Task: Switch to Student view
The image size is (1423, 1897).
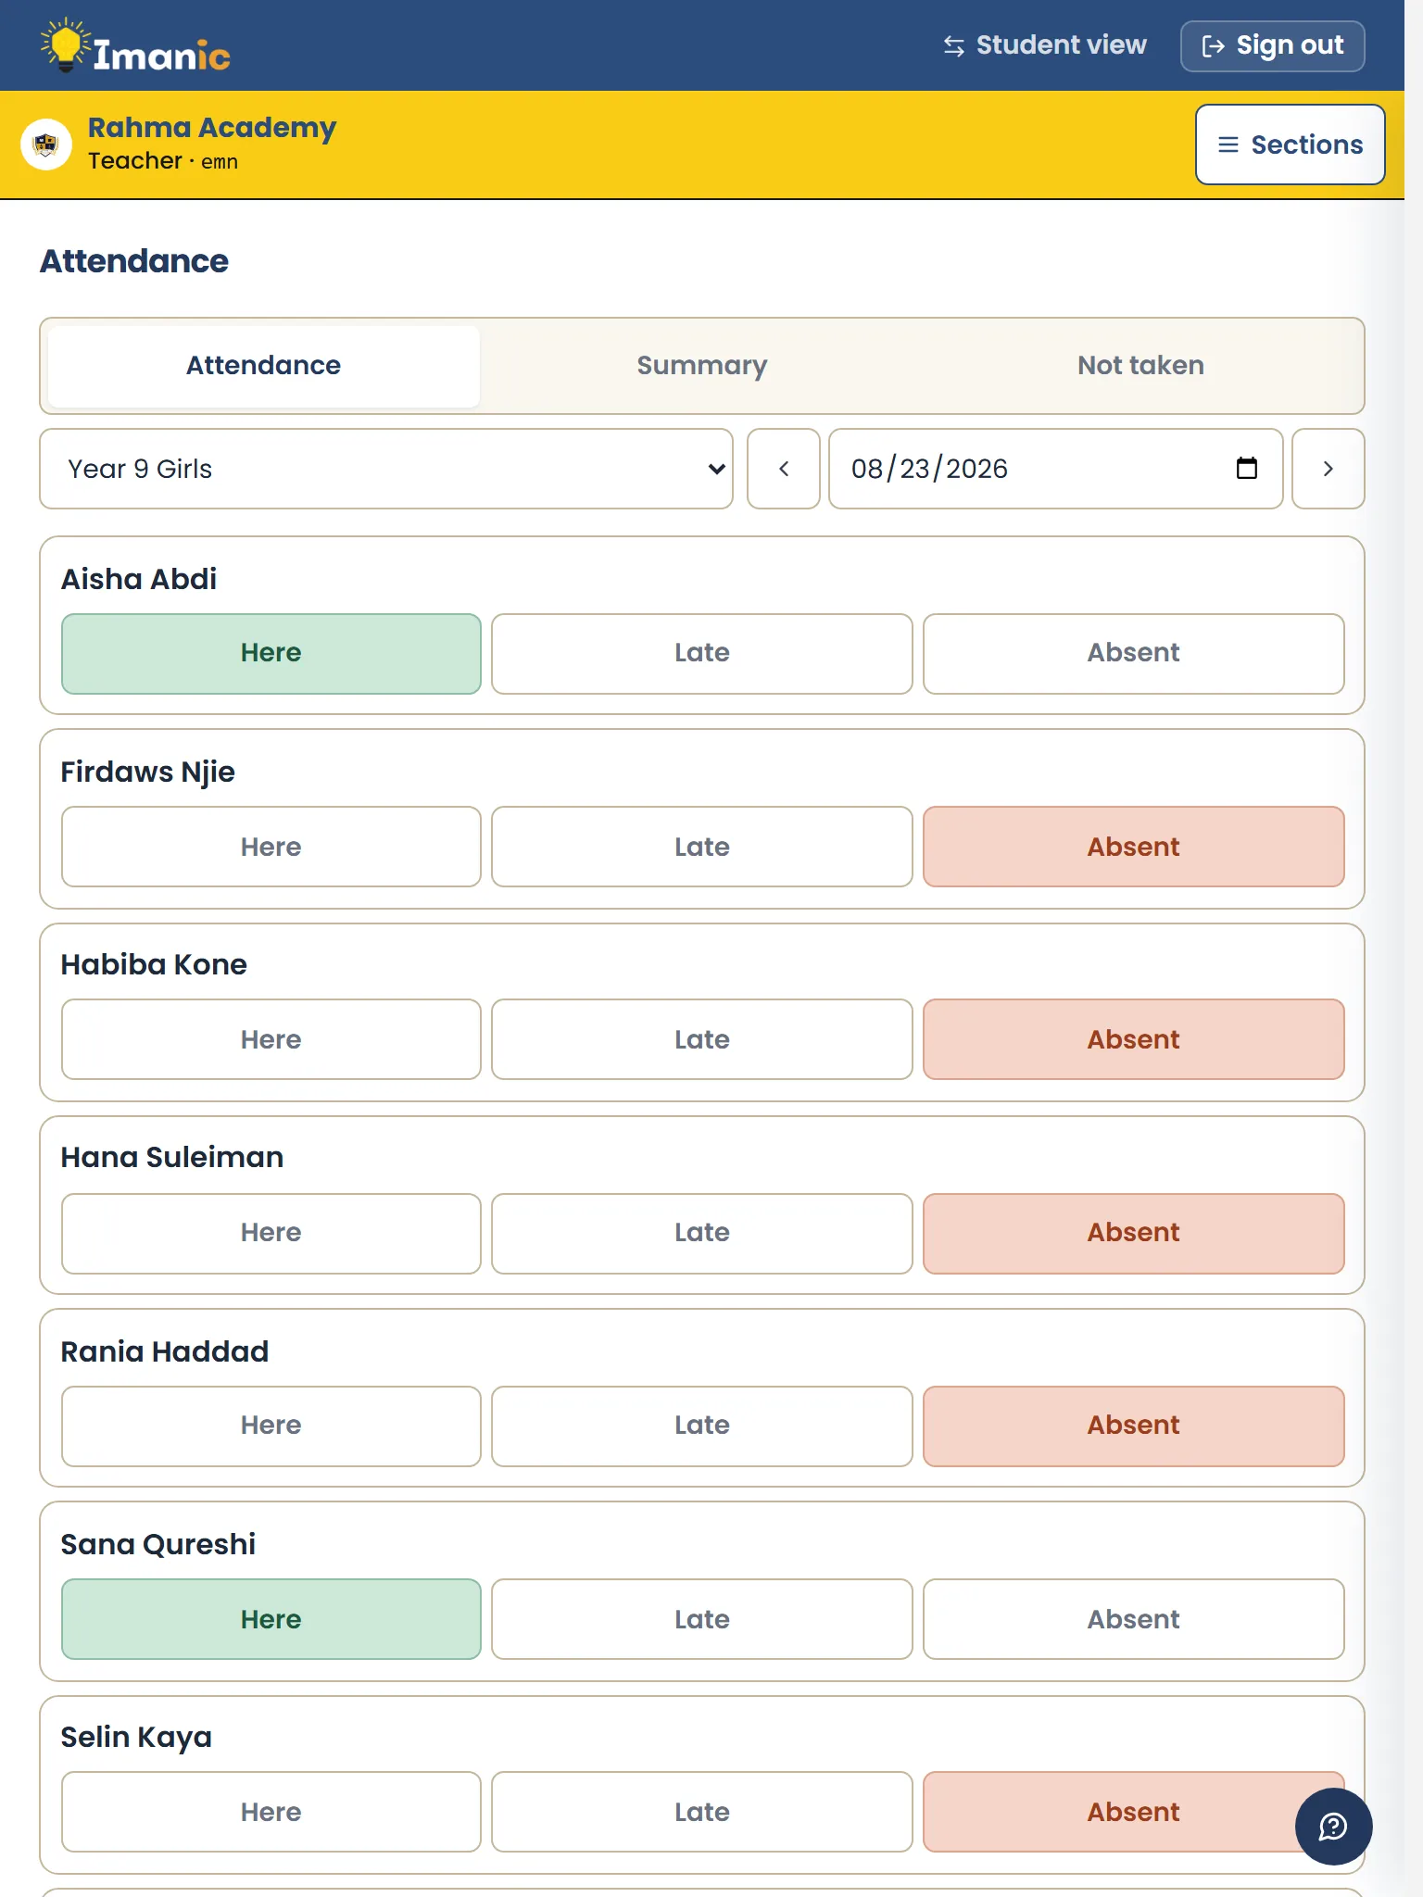Action: (x=1045, y=45)
